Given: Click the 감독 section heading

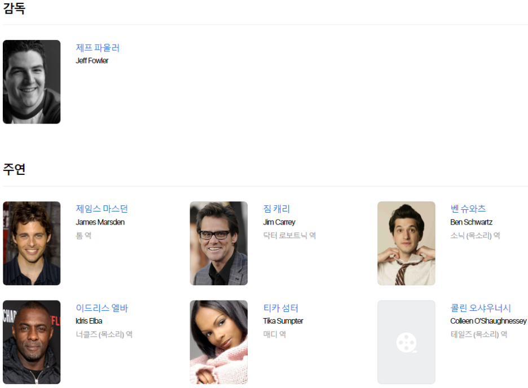Looking at the screenshot, I should pyautogui.click(x=14, y=8).
